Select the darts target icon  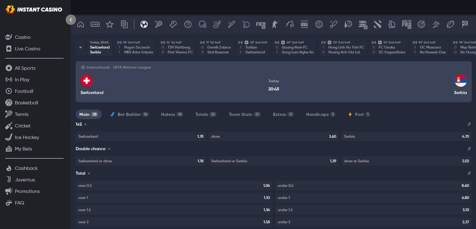pyautogui.click(x=421, y=24)
